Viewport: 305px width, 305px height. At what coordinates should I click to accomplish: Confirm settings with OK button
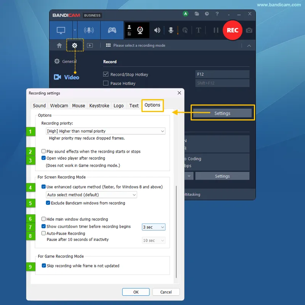(136, 292)
